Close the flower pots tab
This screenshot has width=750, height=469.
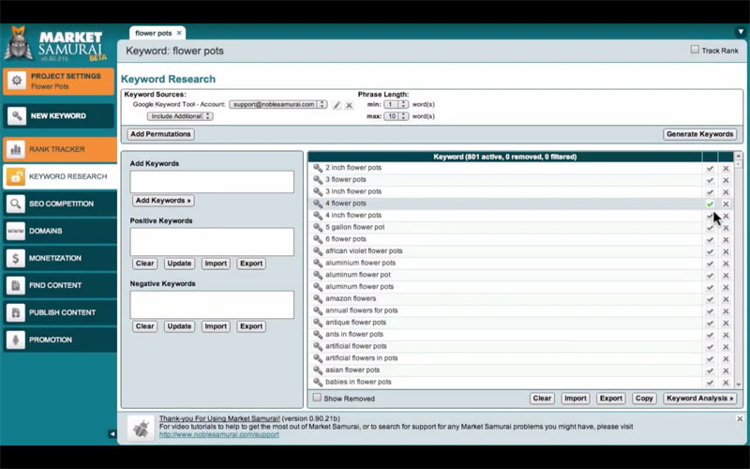click(179, 33)
